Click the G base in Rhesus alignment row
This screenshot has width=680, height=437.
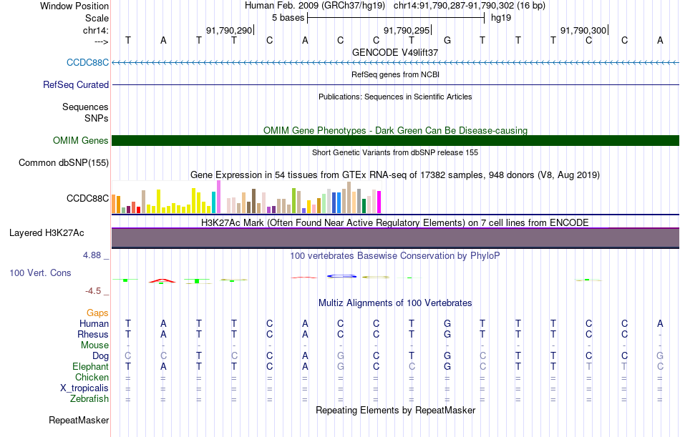point(447,334)
